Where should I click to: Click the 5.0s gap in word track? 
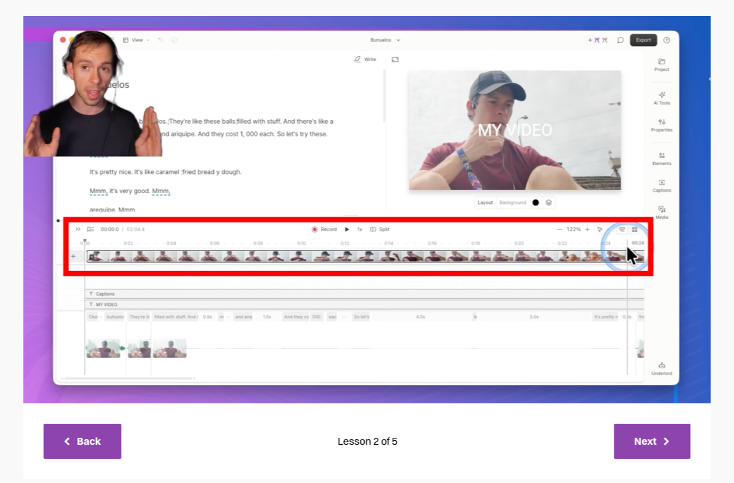[534, 317]
